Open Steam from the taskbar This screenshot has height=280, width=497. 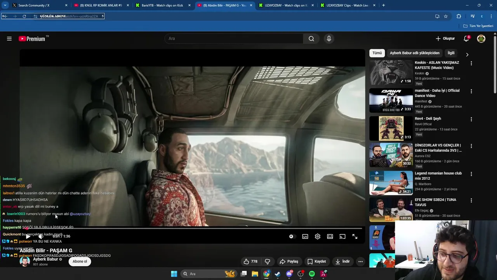278,274
